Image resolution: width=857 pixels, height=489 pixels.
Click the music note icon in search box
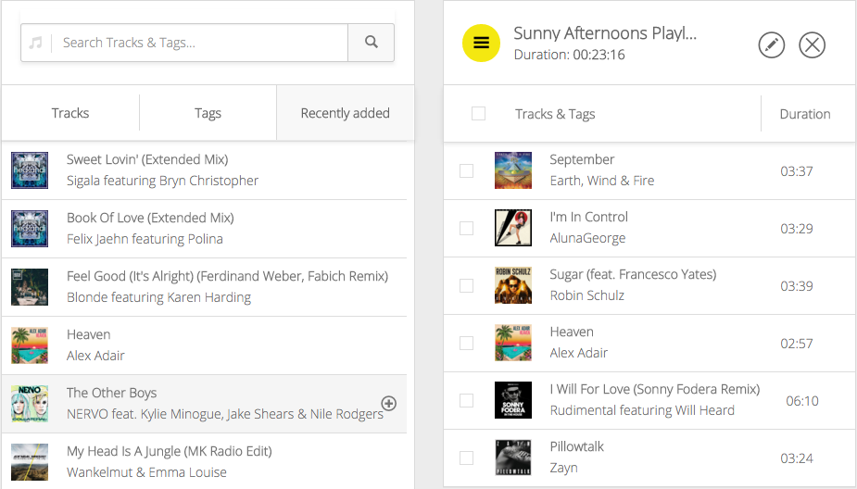[x=35, y=43]
